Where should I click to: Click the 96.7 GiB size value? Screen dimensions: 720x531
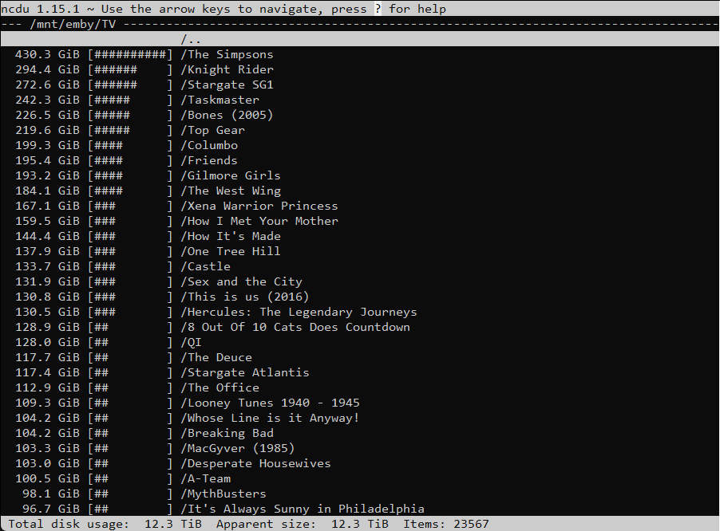pyautogui.click(x=51, y=509)
